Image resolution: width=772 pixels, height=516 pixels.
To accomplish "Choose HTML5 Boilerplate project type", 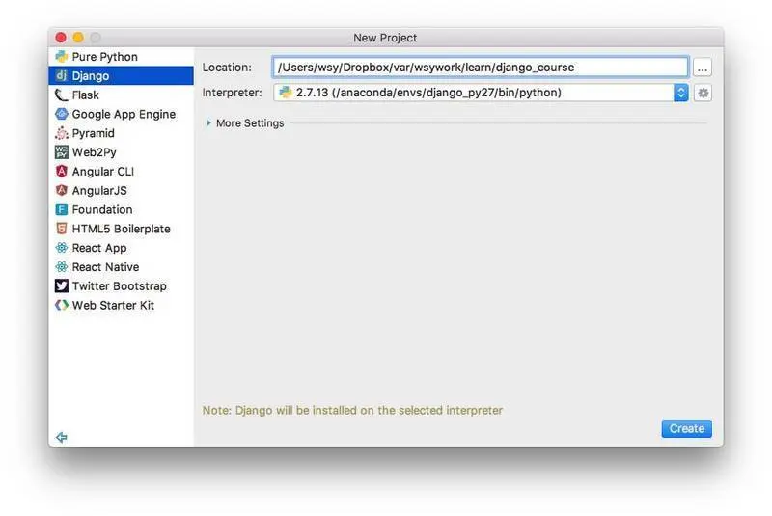I will tap(122, 229).
